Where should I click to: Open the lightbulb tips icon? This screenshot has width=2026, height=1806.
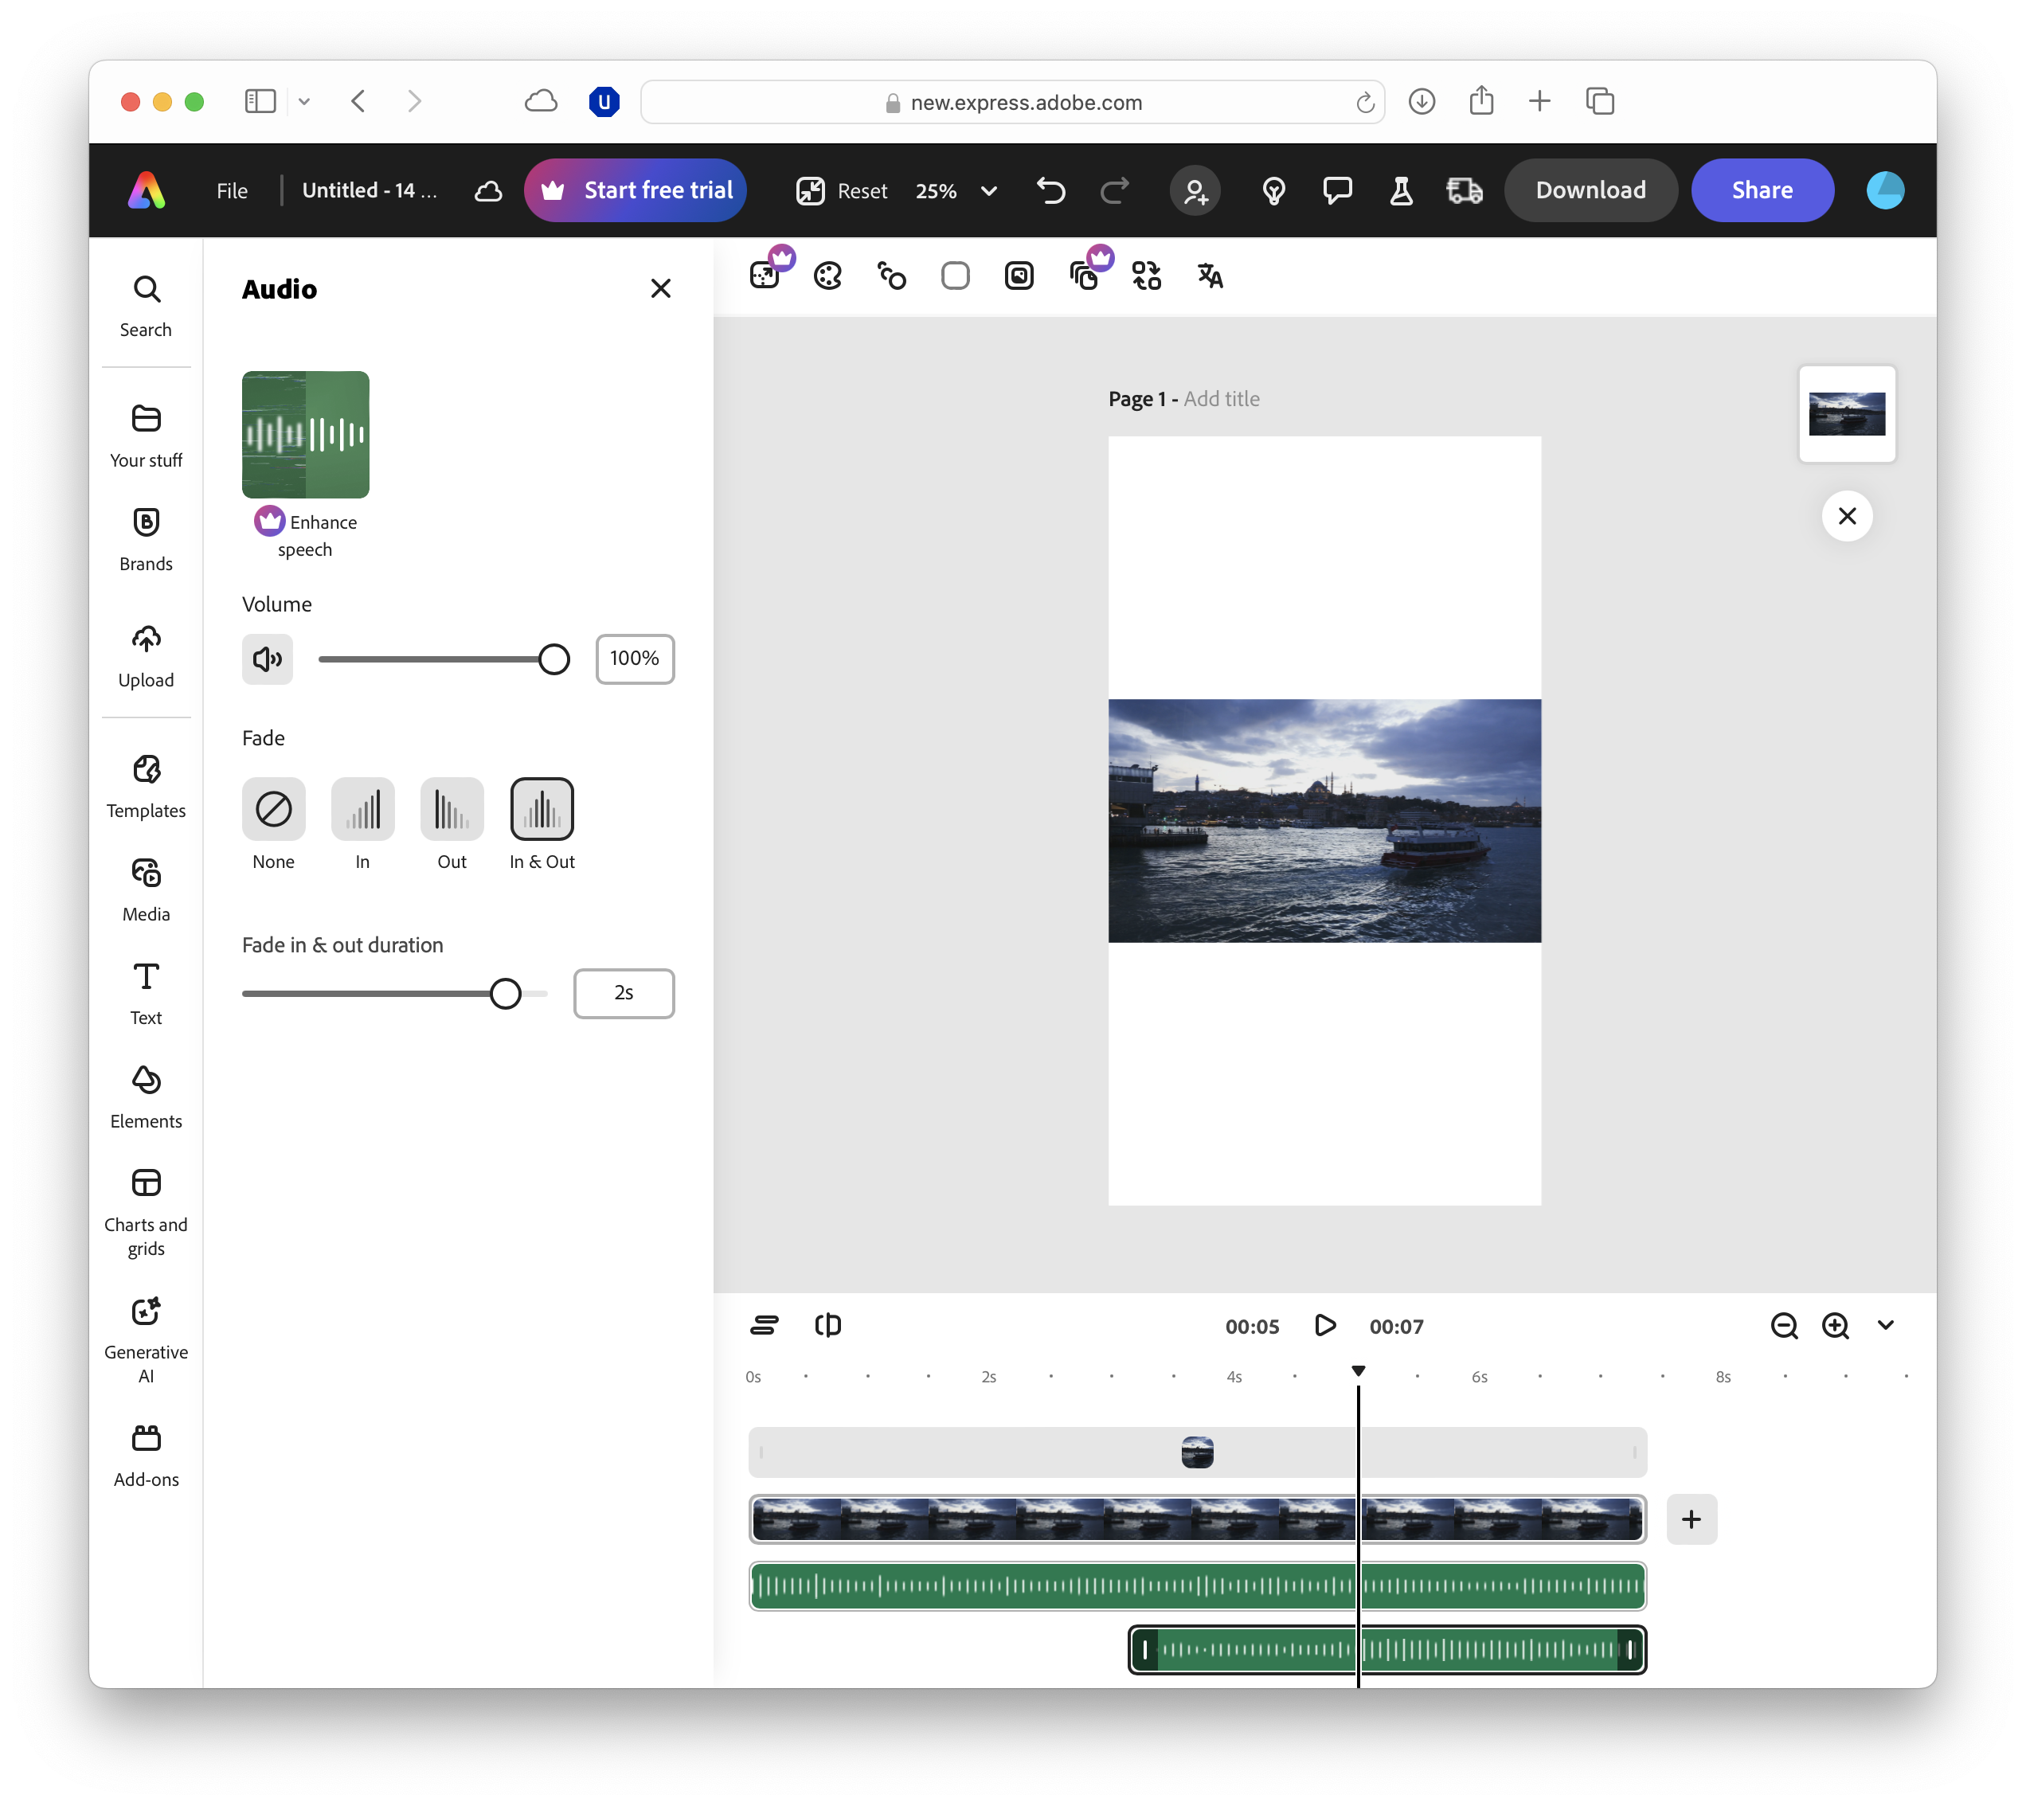pos(1274,190)
